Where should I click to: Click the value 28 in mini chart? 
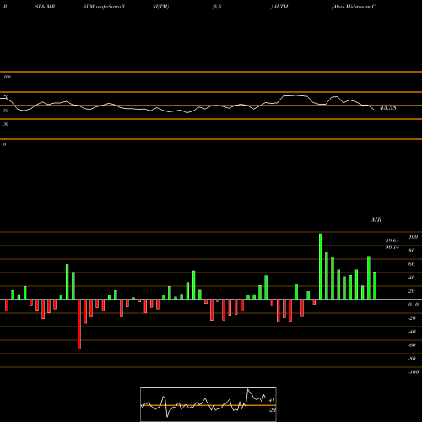pyautogui.click(x=273, y=410)
